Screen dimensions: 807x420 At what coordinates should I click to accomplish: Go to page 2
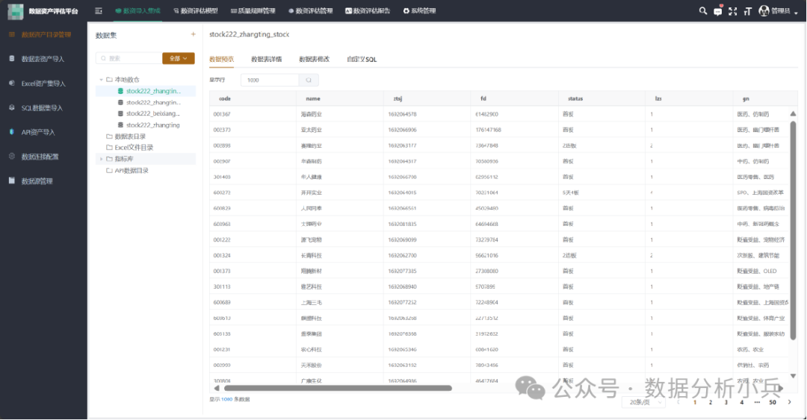(711, 403)
